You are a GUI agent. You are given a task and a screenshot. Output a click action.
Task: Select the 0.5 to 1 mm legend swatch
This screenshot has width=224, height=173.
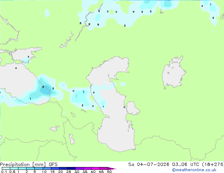(x=14, y=168)
